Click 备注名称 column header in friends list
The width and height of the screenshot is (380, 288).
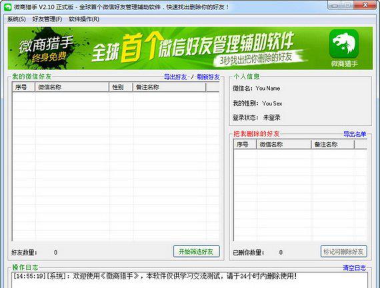point(169,87)
